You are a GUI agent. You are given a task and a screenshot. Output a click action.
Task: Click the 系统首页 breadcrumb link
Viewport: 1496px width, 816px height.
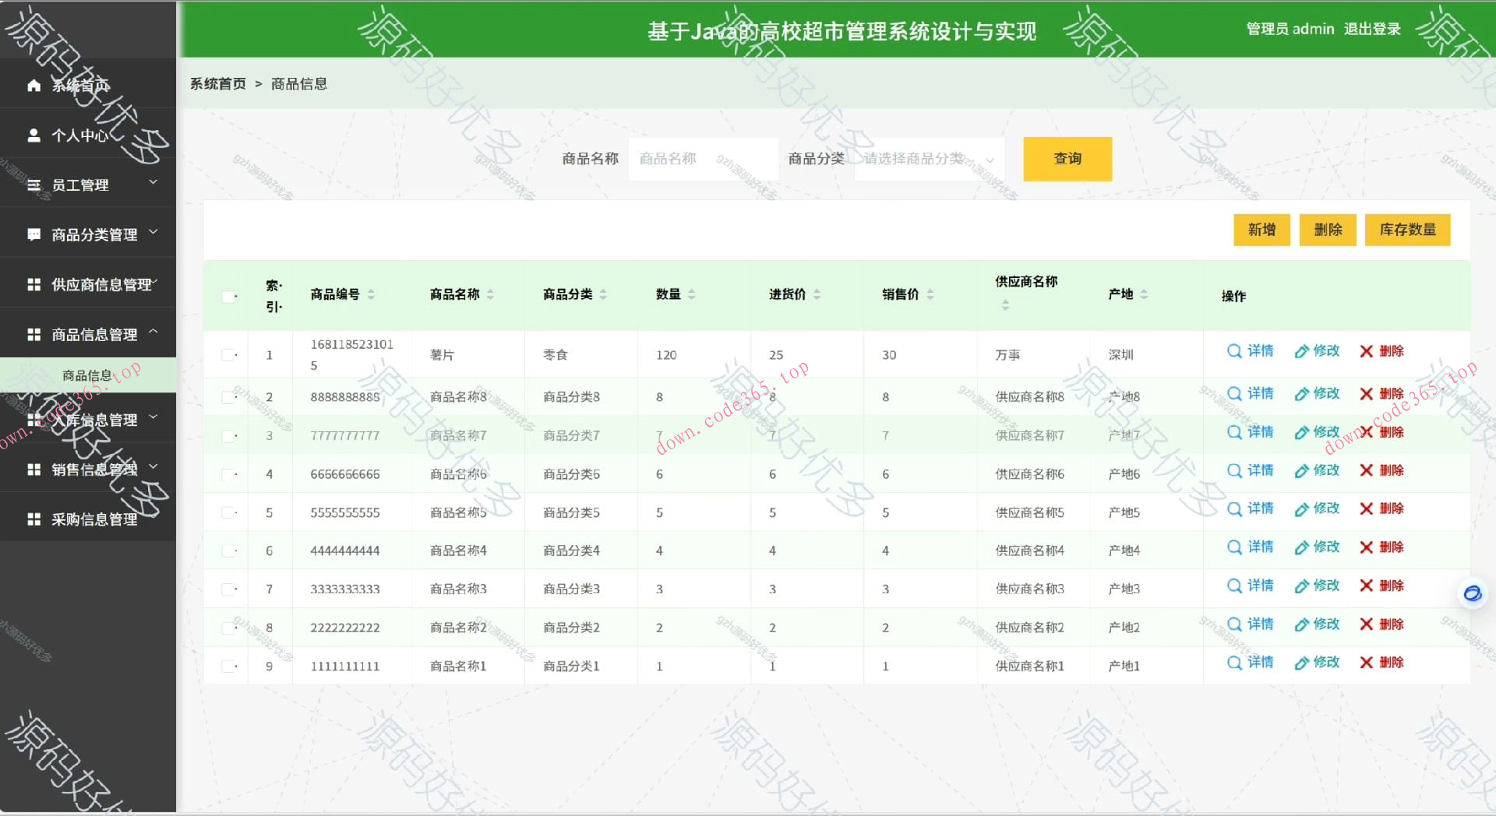(x=219, y=83)
